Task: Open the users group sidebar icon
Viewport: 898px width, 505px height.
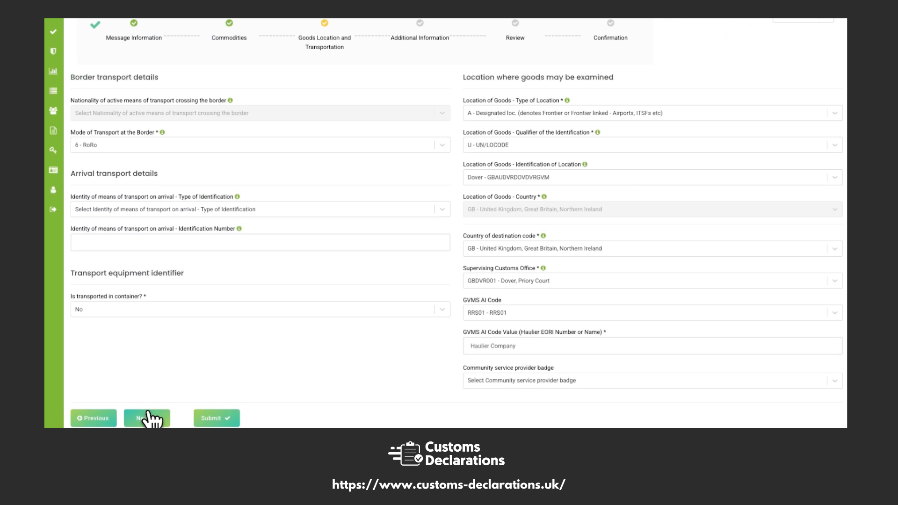Action: tap(53, 111)
